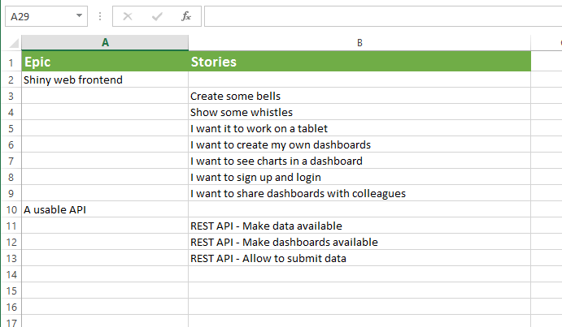Select row 10 header number

(11, 209)
